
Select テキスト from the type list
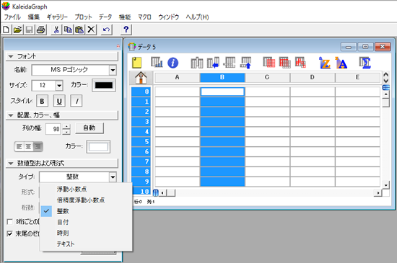tap(65, 244)
